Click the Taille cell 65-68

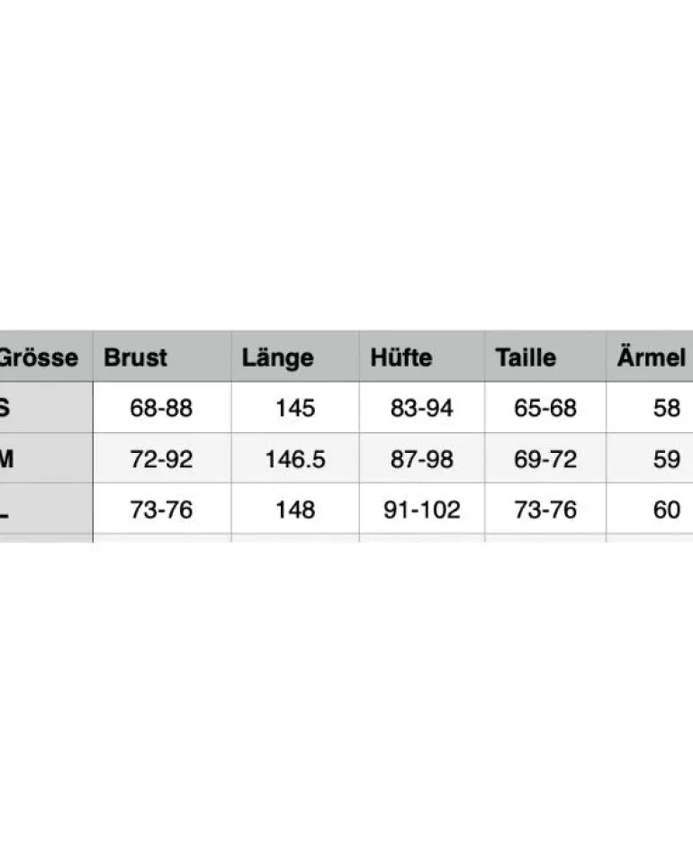(x=545, y=409)
